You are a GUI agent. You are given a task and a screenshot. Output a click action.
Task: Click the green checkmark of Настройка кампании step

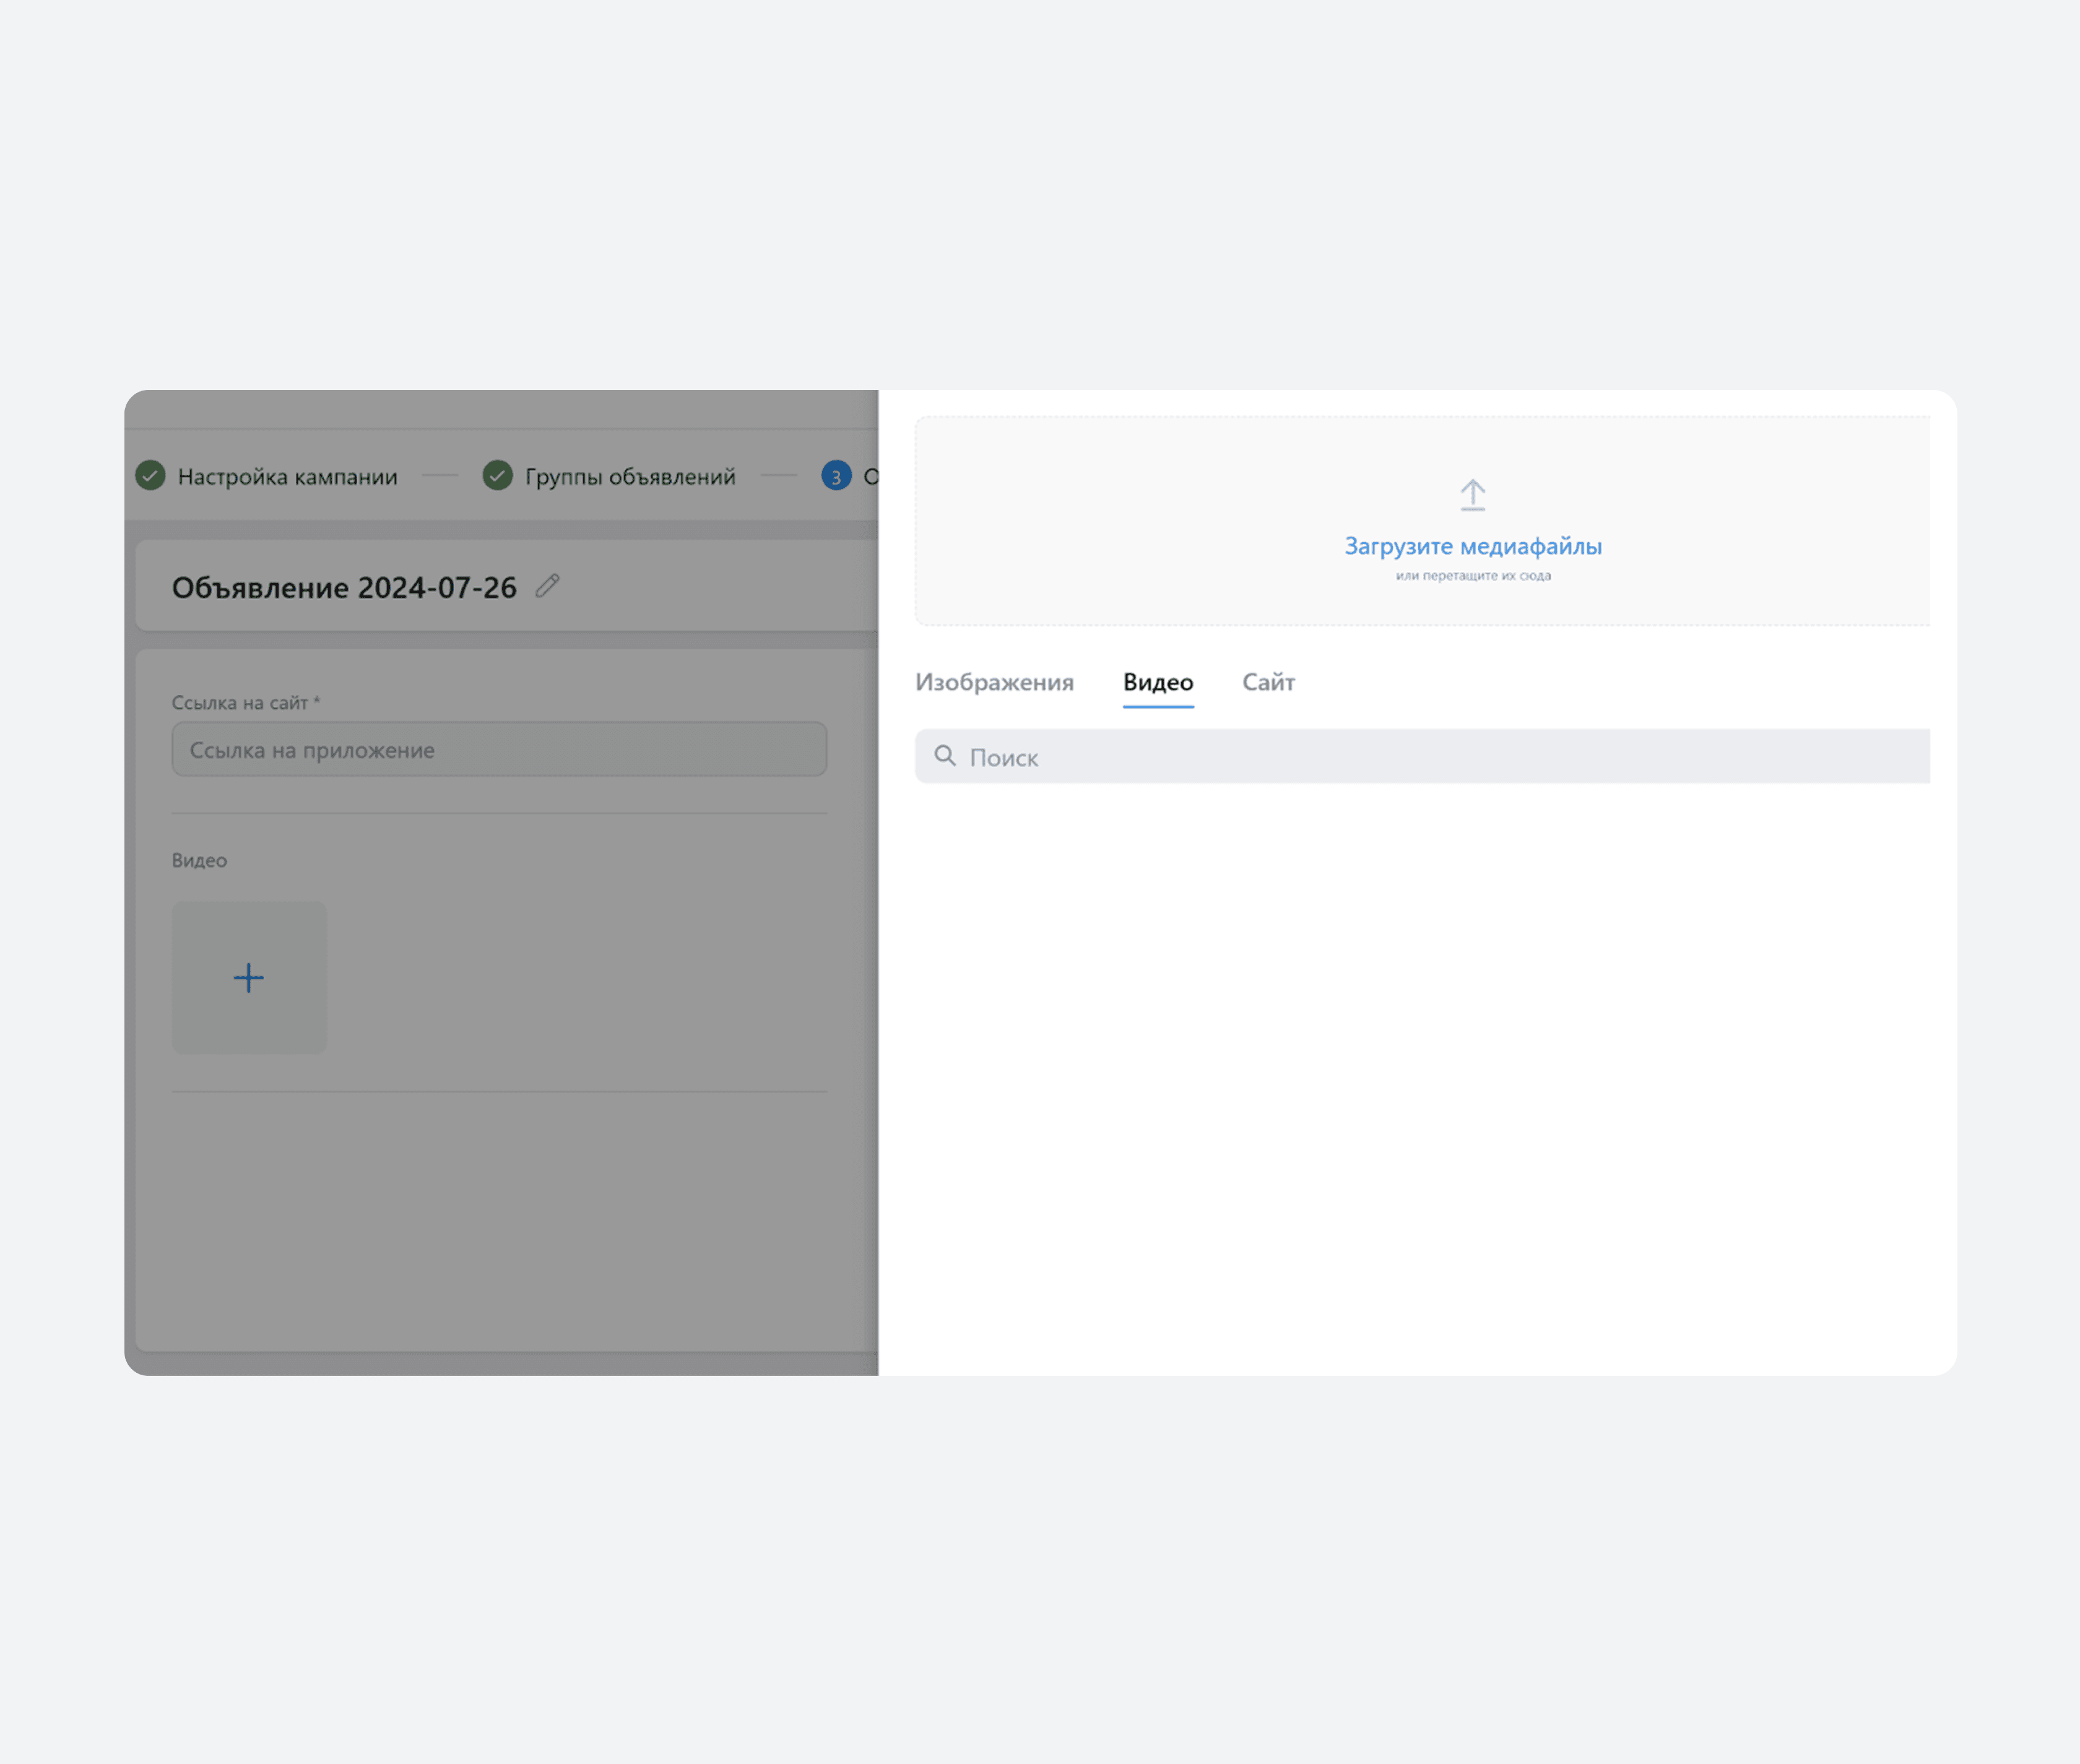point(151,476)
